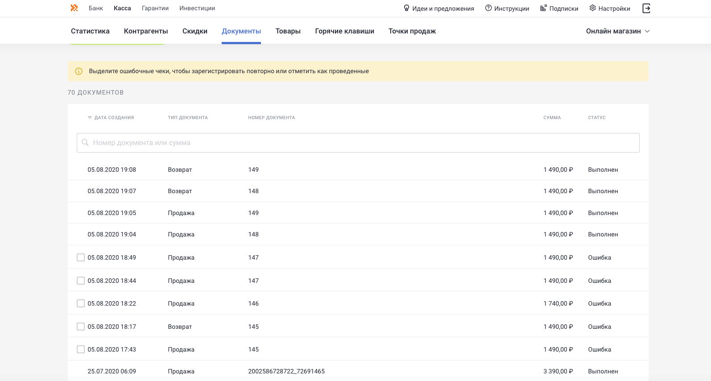Image resolution: width=711 pixels, height=381 pixels.
Task: Click the Subscriptions grid icon
Action: pyautogui.click(x=543, y=8)
